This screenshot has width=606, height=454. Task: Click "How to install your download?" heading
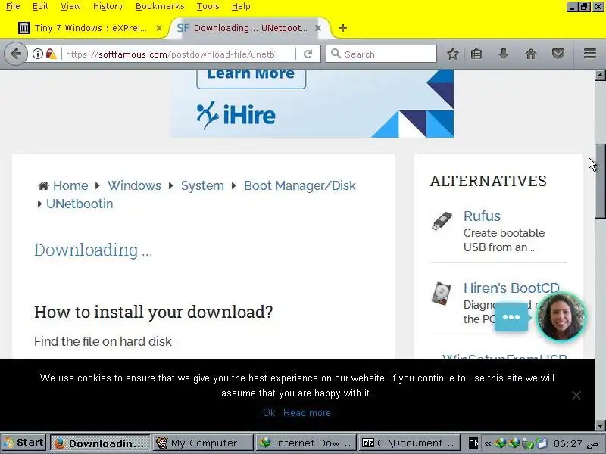click(x=154, y=312)
